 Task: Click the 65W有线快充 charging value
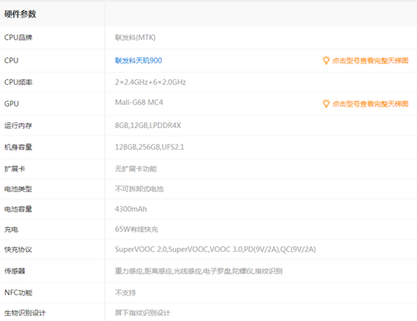(137, 230)
